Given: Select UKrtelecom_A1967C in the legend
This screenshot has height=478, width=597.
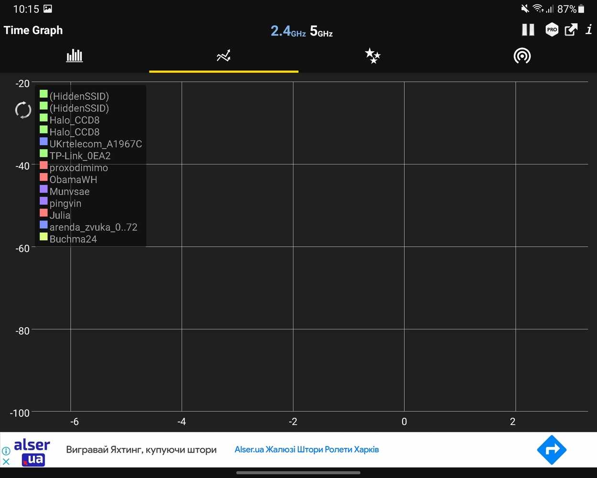Looking at the screenshot, I should pyautogui.click(x=96, y=144).
